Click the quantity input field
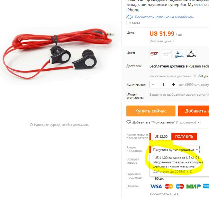 (x=163, y=85)
